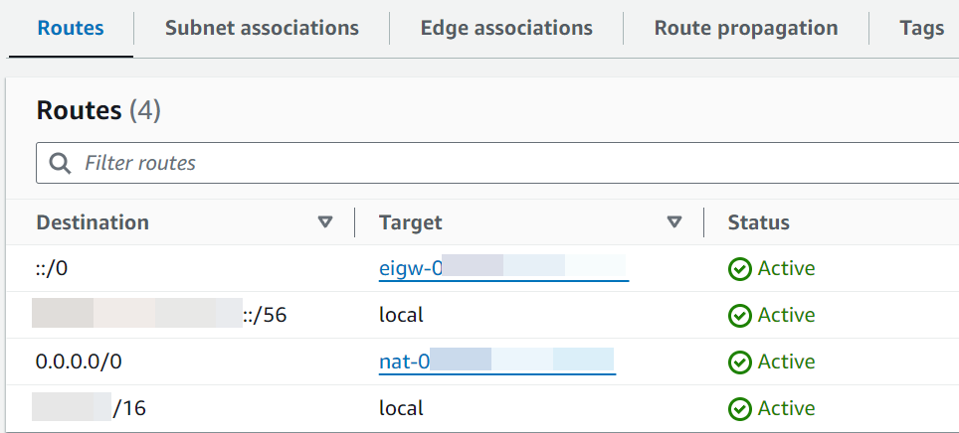
Task: Sort routes by Destination column arrow
Action: tap(324, 222)
